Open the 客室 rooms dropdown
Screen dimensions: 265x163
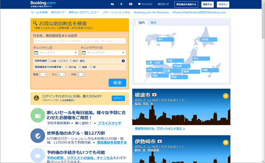coord(43,75)
